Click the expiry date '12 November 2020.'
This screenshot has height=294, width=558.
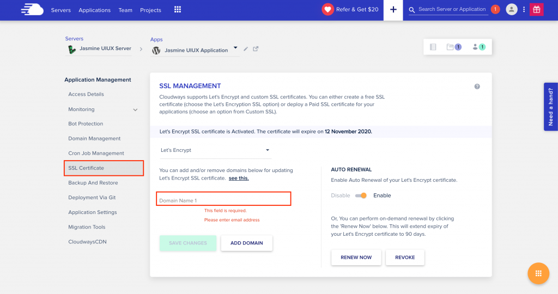(x=348, y=132)
